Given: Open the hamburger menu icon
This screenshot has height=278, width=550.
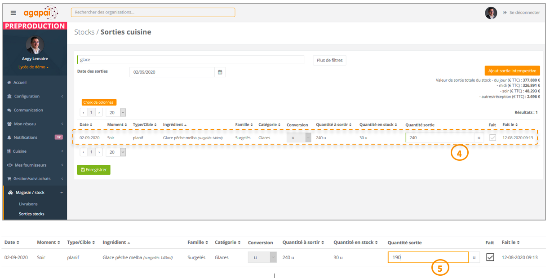Looking at the screenshot, I should point(13,13).
